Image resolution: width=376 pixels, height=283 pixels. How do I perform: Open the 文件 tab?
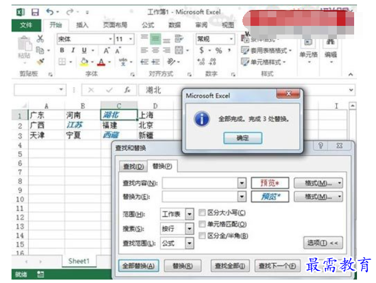(x=26, y=25)
